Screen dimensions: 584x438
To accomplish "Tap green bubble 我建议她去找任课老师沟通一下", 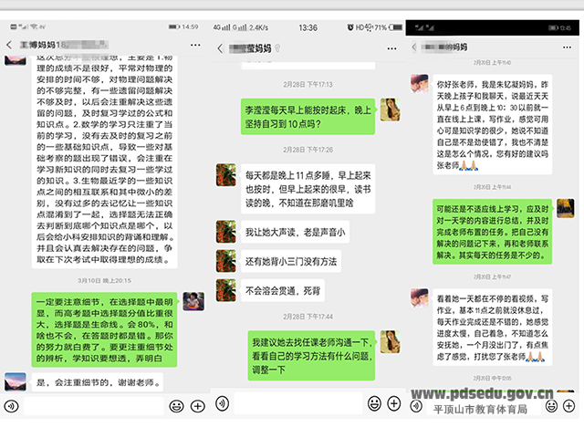I will click(x=310, y=354).
